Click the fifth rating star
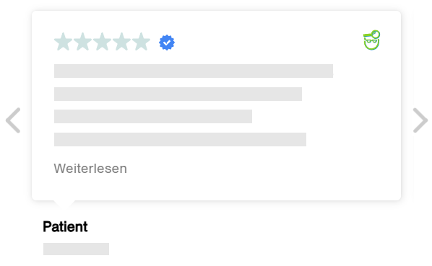This screenshot has height=266, width=432. [142, 42]
